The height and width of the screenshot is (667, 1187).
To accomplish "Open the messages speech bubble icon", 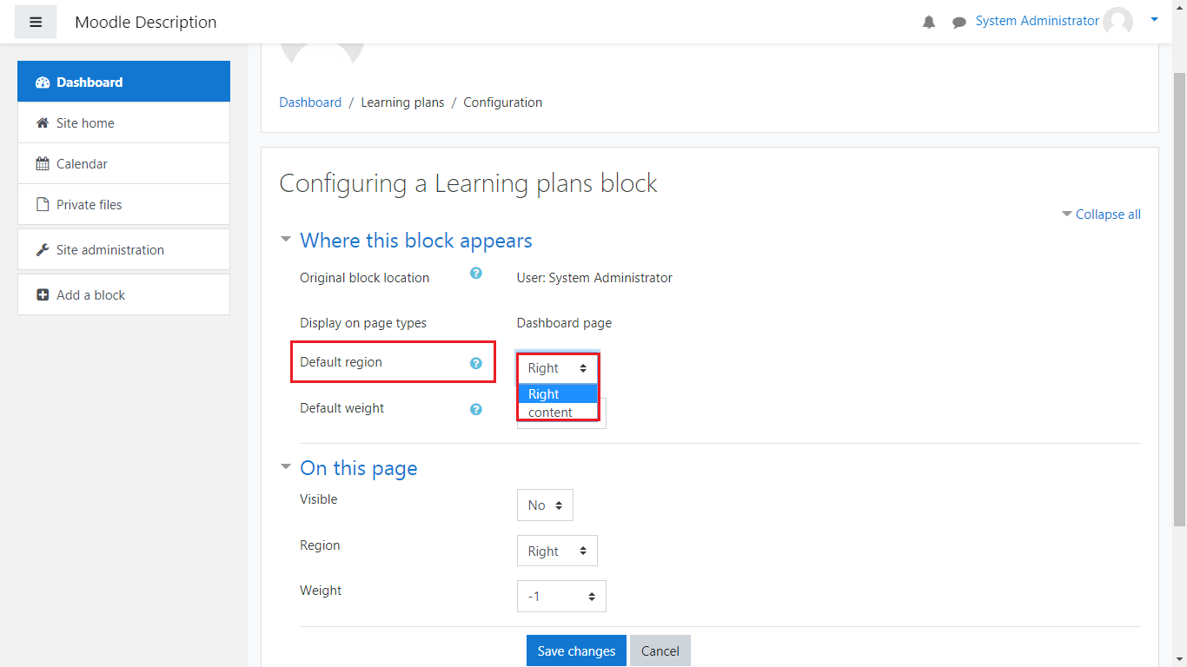I will pos(958,23).
